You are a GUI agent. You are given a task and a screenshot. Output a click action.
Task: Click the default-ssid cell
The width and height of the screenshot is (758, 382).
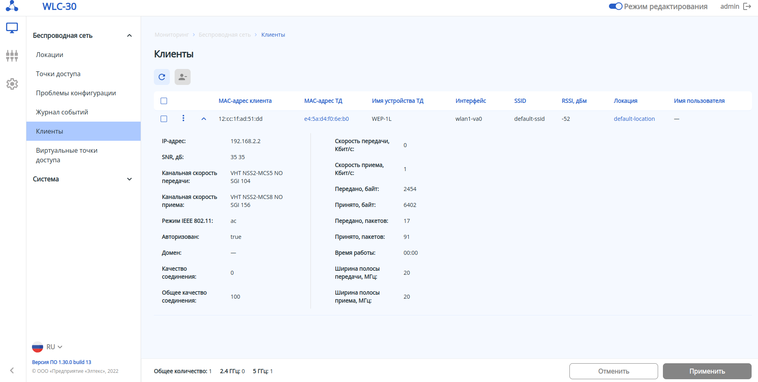529,119
